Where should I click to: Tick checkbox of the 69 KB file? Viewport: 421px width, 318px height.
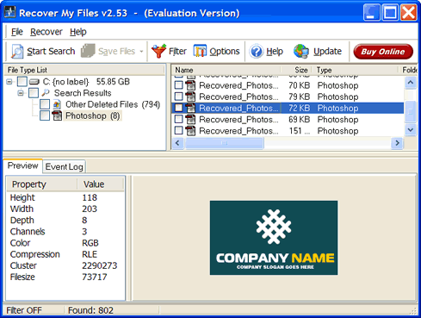[178, 119]
